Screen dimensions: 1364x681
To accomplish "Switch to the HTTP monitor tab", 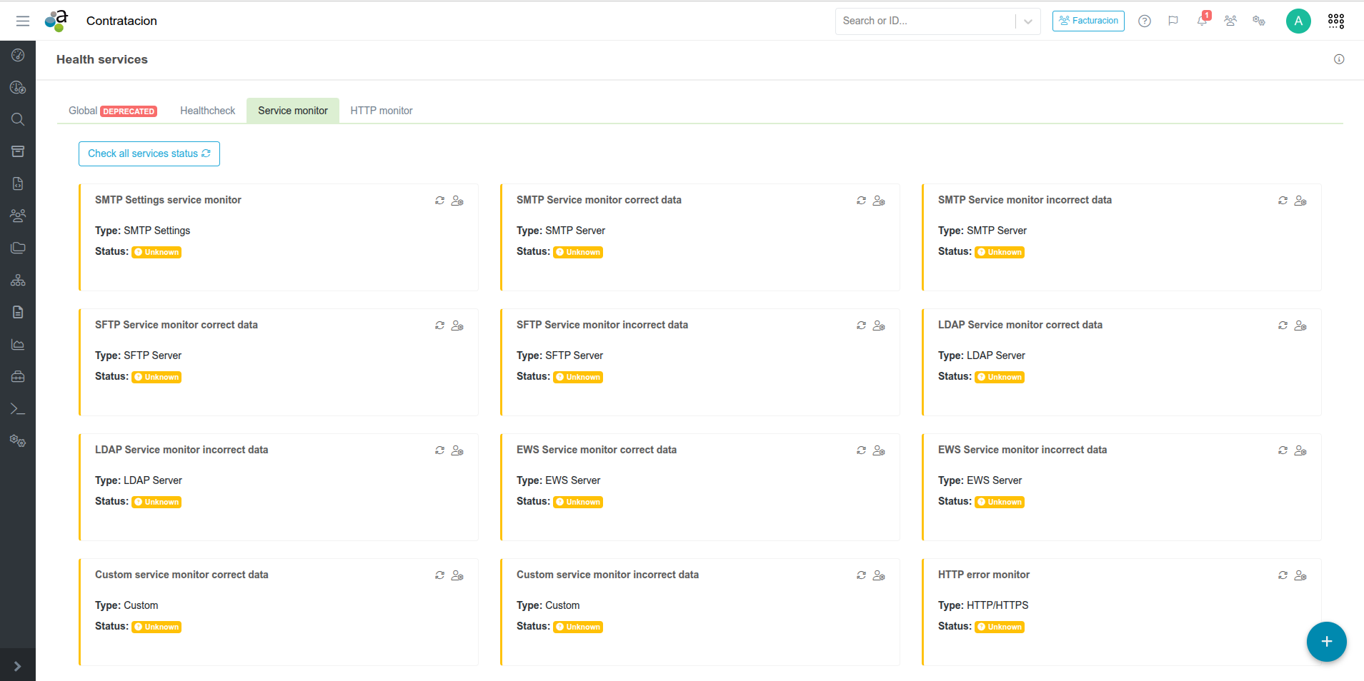I will point(381,111).
